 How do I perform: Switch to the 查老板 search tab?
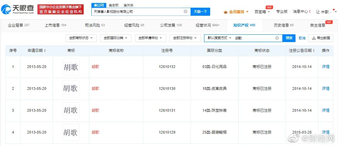point(114,5)
